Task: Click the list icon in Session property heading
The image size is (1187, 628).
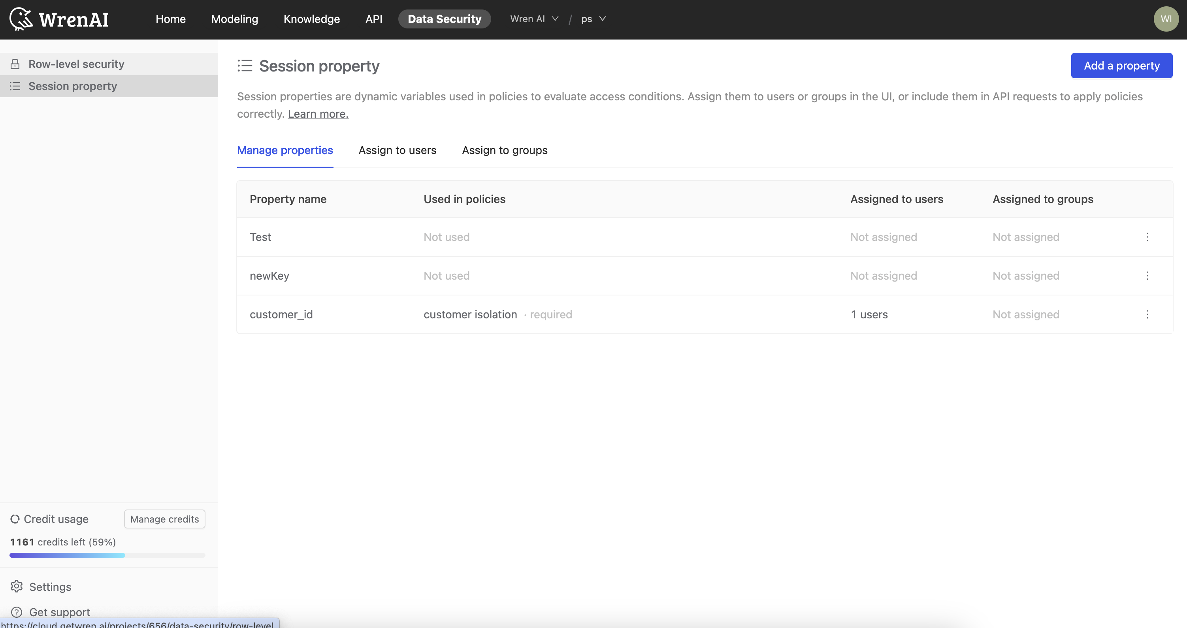Action: [245, 66]
